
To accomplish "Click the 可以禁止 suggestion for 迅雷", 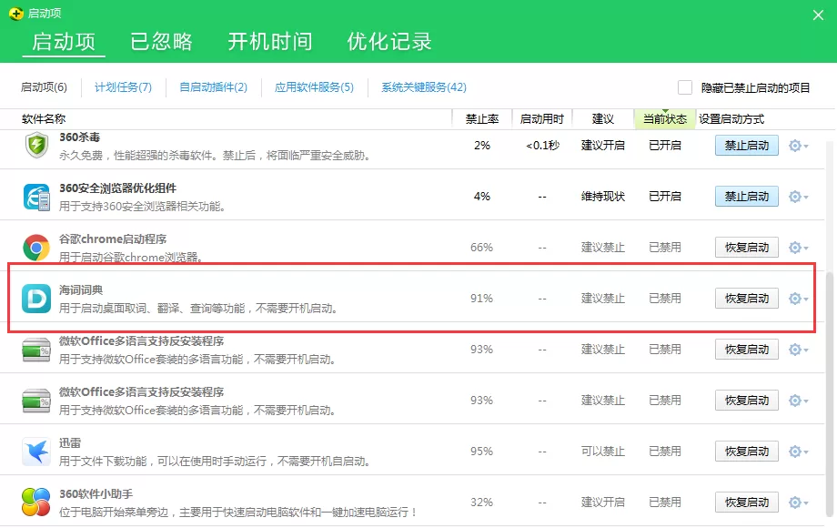I will point(602,452).
